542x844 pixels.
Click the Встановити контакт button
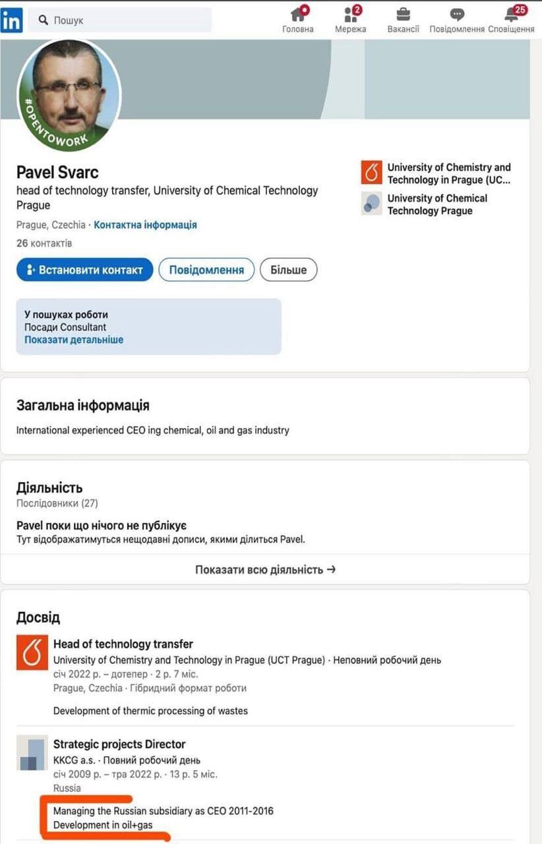85,270
